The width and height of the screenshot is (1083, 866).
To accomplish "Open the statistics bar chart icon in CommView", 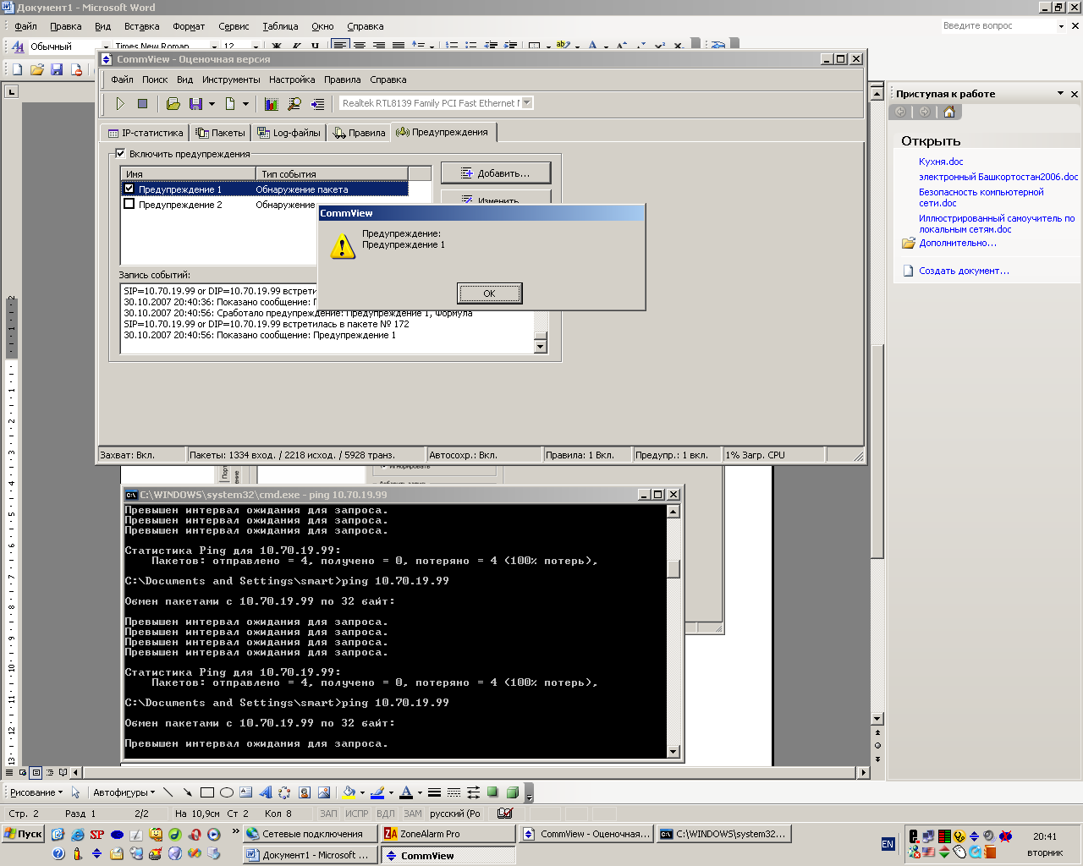I will (x=271, y=104).
